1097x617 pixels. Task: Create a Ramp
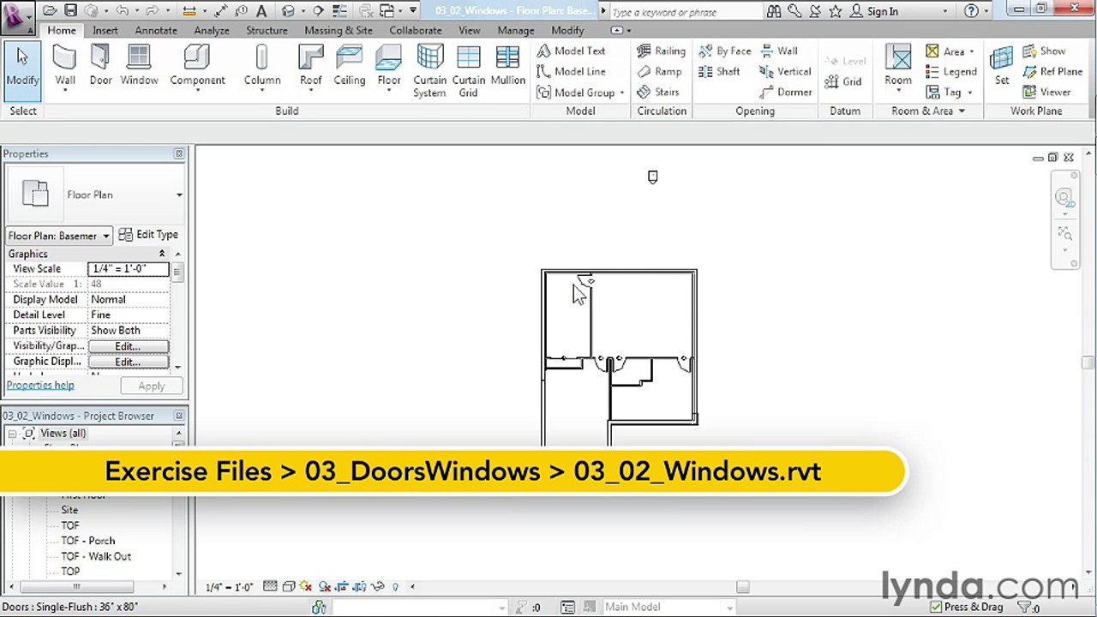tap(659, 71)
